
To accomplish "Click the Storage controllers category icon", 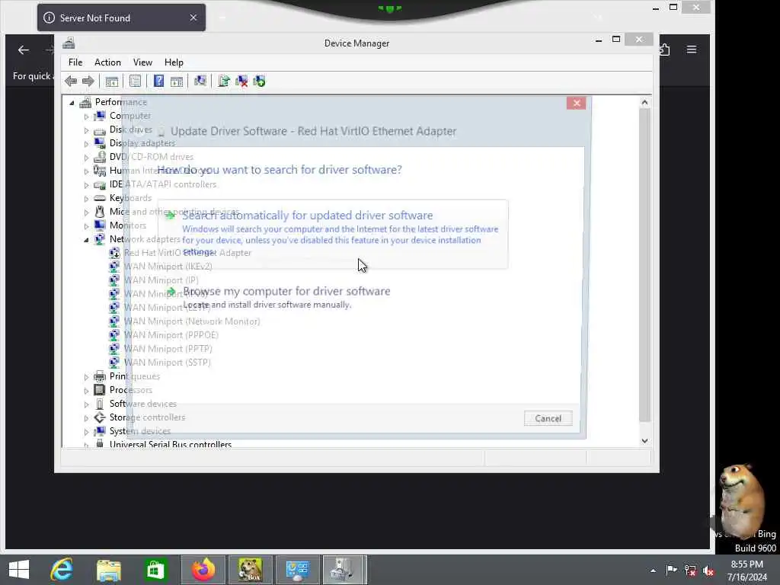I will (100, 417).
